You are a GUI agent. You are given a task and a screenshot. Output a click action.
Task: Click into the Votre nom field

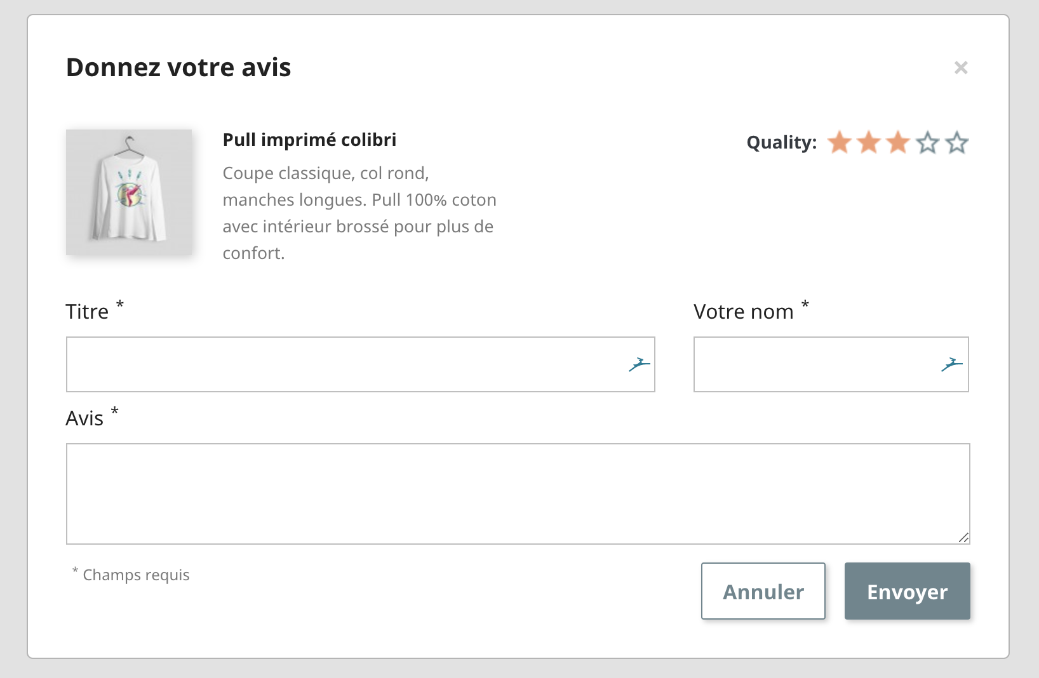pos(813,364)
